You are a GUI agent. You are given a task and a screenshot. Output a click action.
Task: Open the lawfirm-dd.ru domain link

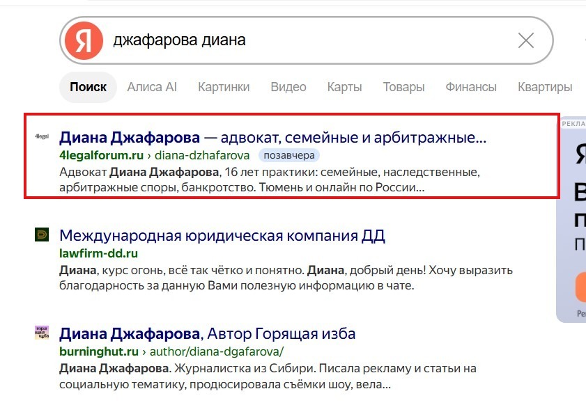[x=99, y=253]
